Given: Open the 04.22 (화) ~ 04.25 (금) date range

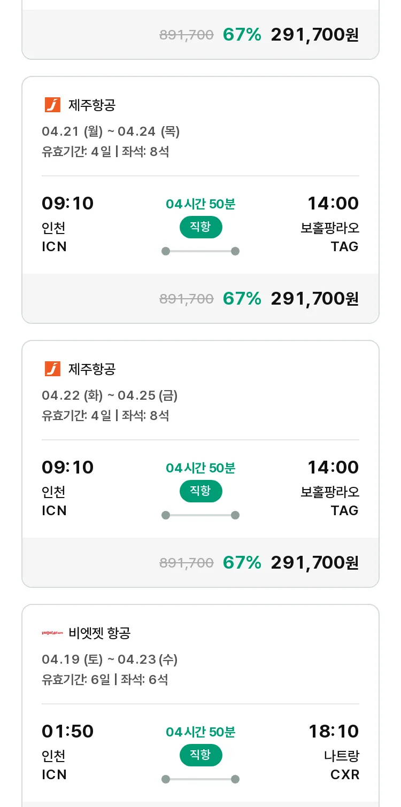Looking at the screenshot, I should (x=110, y=395).
